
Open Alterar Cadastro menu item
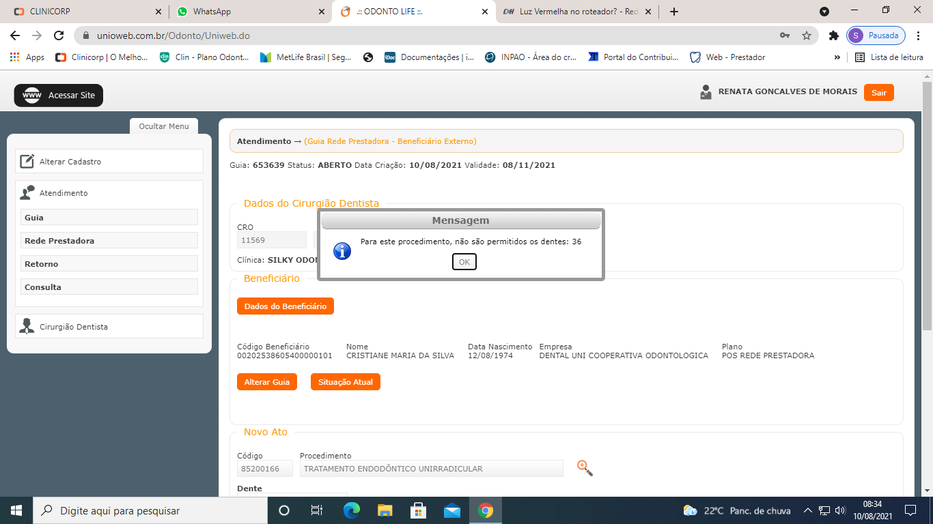[x=109, y=162]
